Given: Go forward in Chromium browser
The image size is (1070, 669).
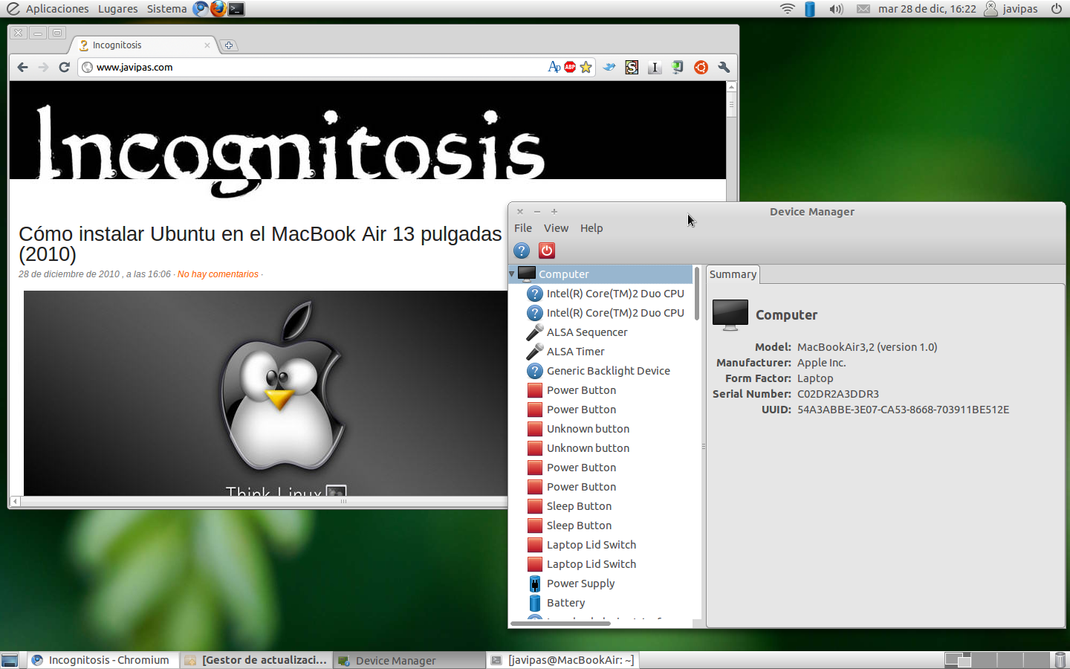Looking at the screenshot, I should pyautogui.click(x=43, y=67).
